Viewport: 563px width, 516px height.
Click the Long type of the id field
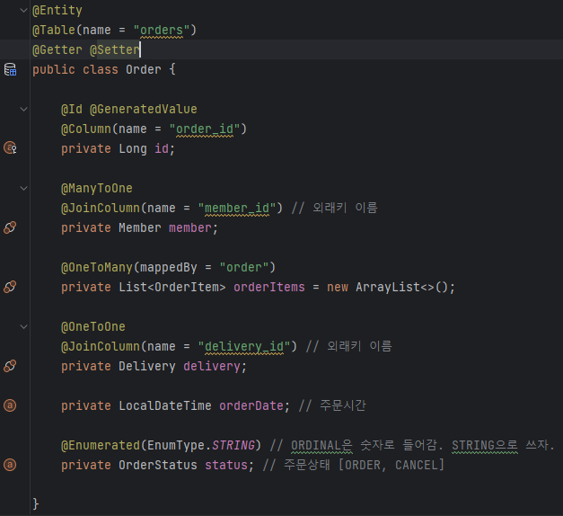[133, 148]
